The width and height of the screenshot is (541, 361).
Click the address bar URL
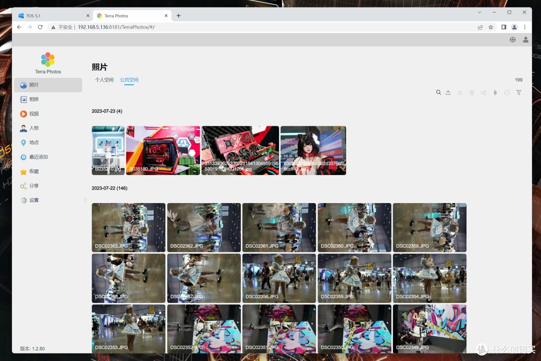(116, 27)
